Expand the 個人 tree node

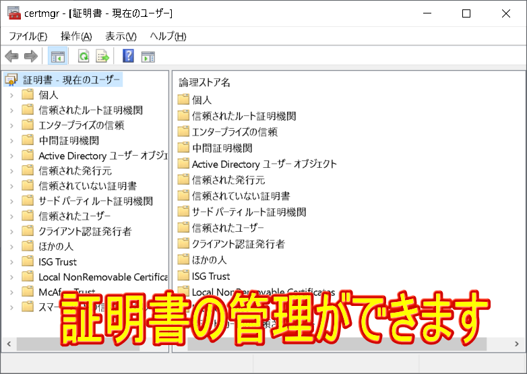[11, 95]
